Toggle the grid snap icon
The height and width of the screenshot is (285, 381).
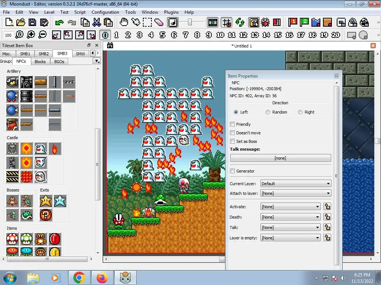tap(227, 23)
